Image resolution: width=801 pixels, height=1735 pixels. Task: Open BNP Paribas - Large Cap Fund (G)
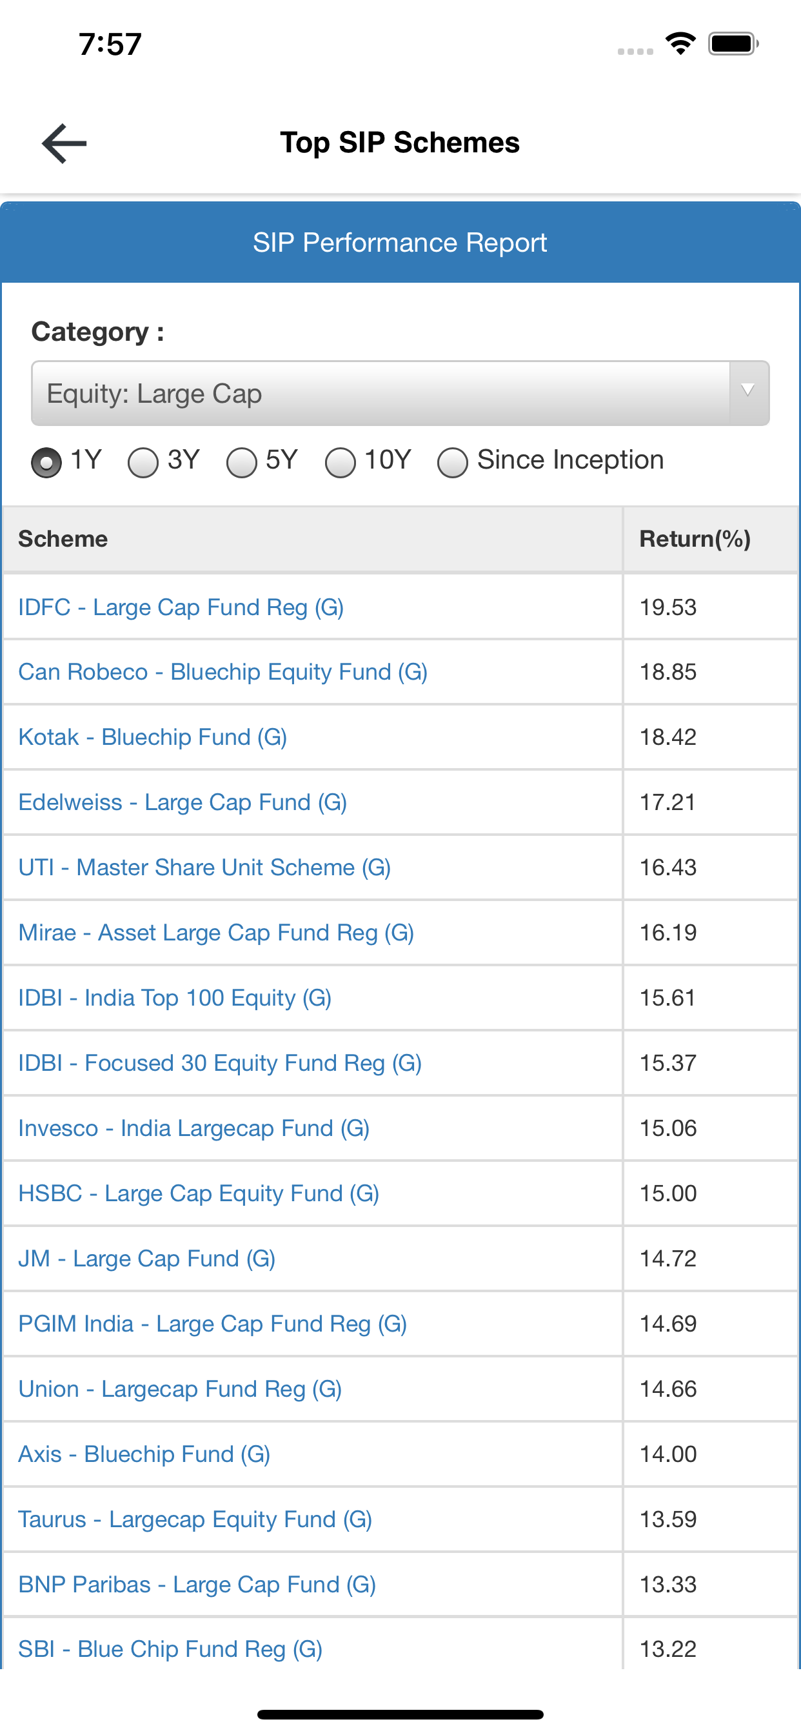[x=197, y=1584]
